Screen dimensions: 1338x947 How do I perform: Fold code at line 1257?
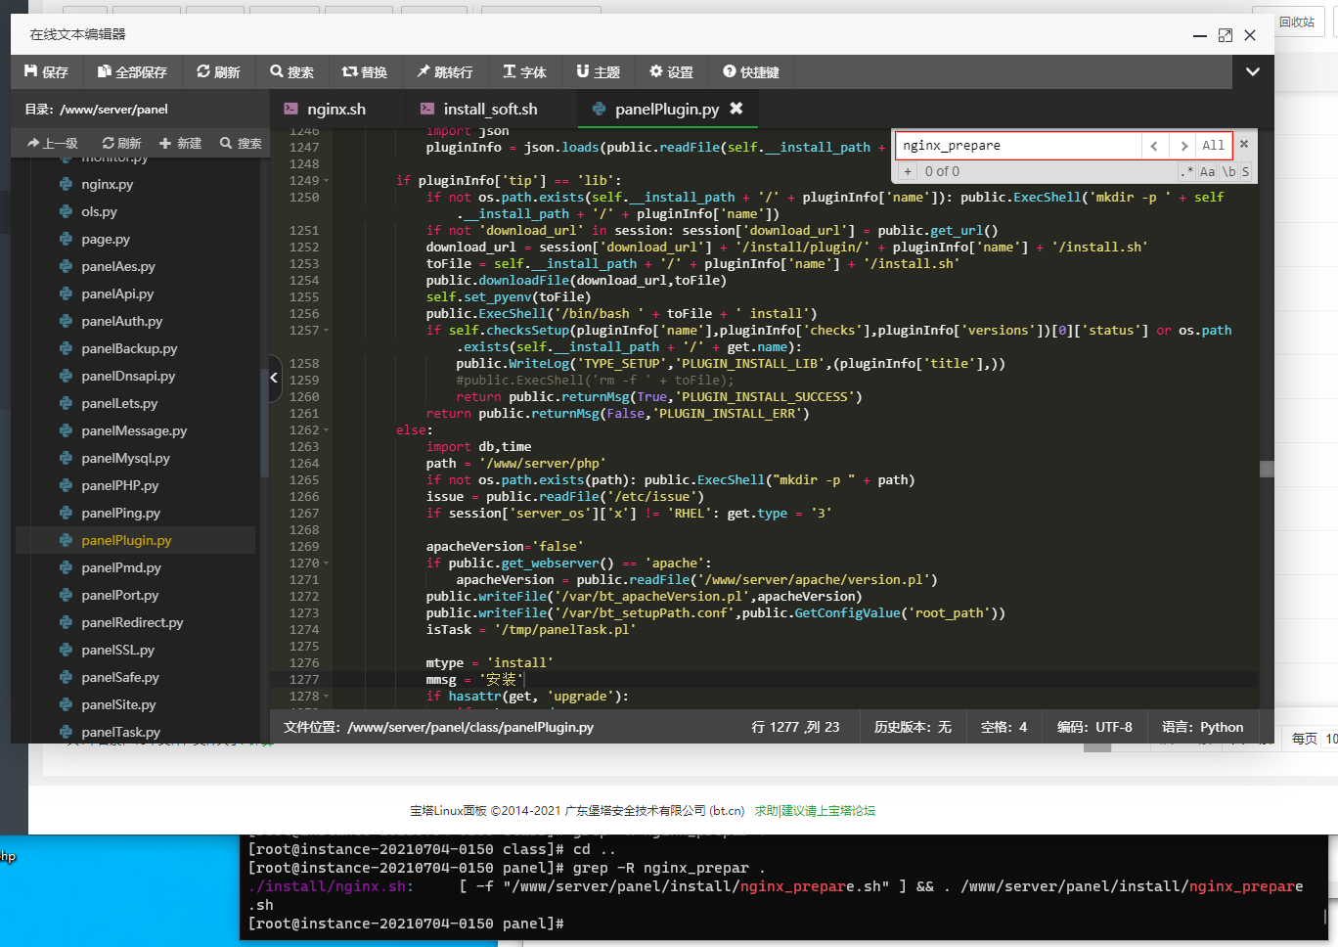[x=326, y=331]
